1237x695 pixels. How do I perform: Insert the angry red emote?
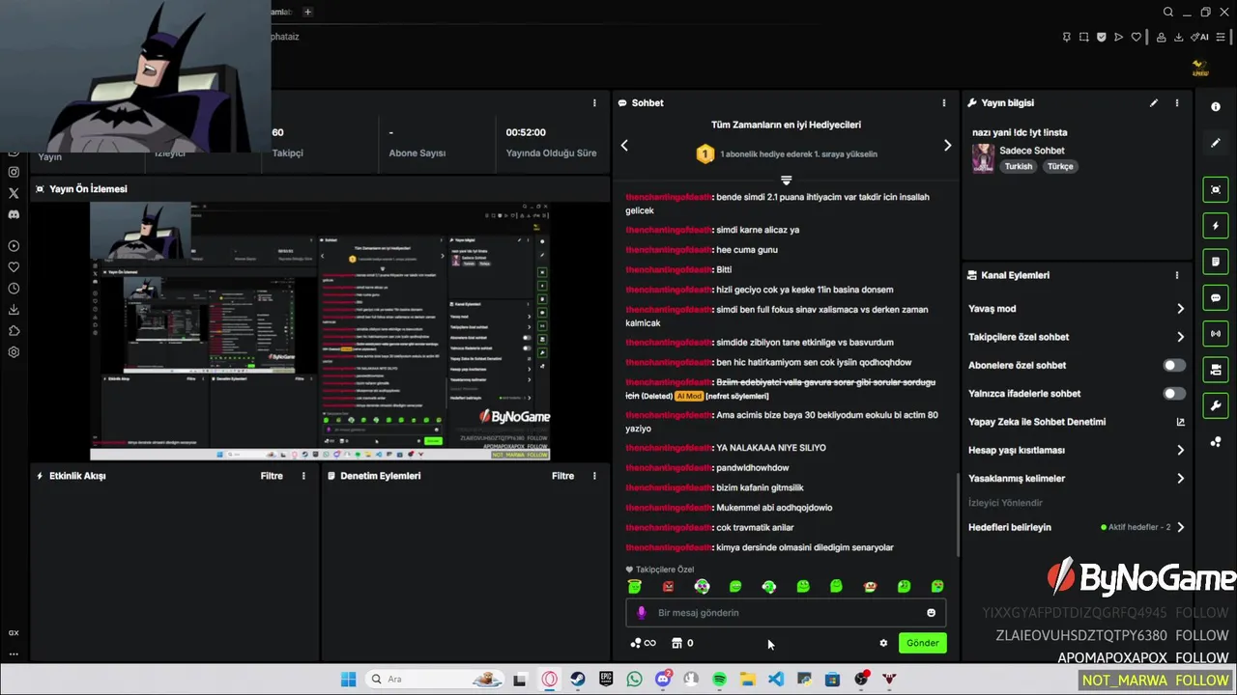point(668,586)
